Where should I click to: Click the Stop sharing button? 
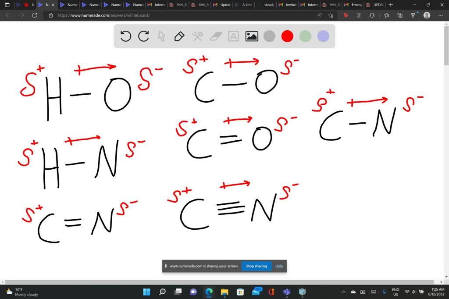click(x=256, y=266)
